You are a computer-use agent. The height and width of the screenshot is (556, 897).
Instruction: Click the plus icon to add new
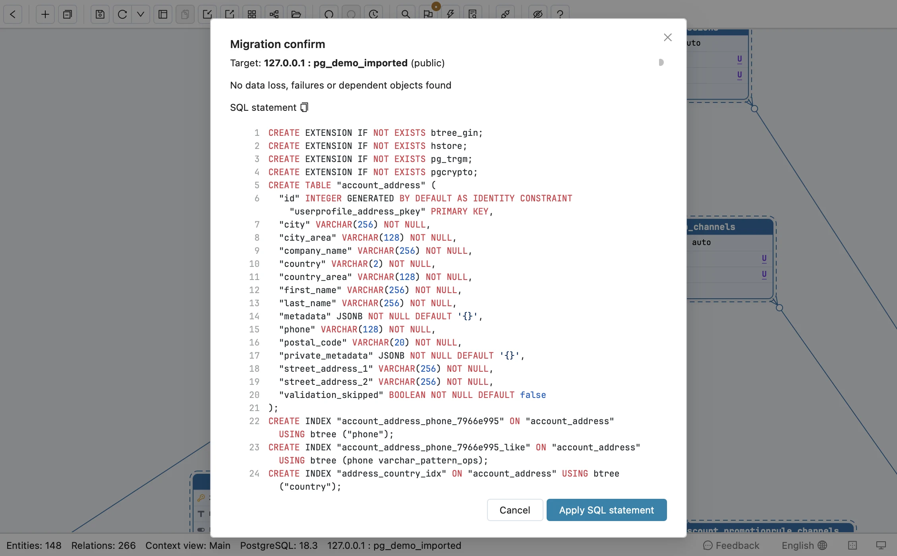tap(45, 14)
